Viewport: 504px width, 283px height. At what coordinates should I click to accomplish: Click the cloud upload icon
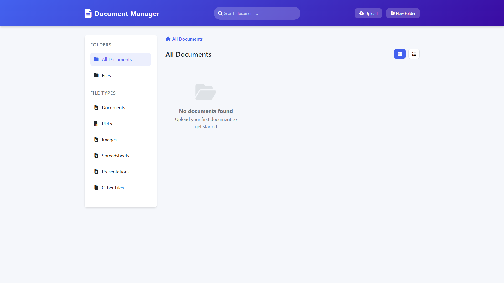(361, 13)
